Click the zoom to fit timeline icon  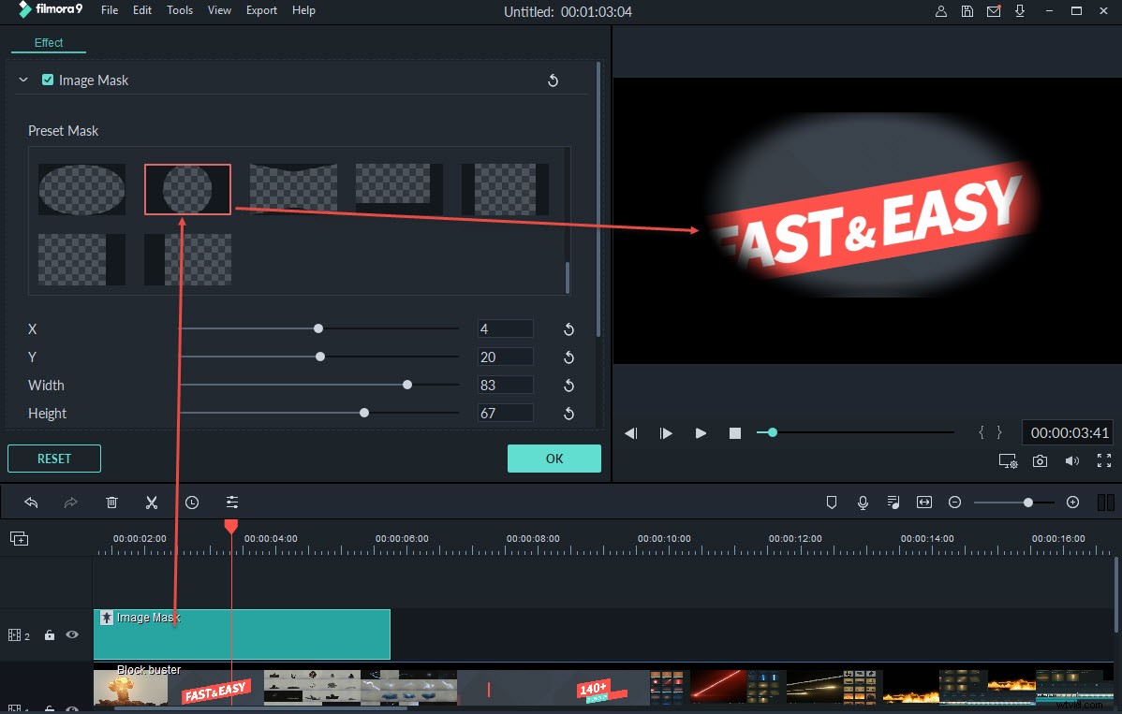click(924, 503)
